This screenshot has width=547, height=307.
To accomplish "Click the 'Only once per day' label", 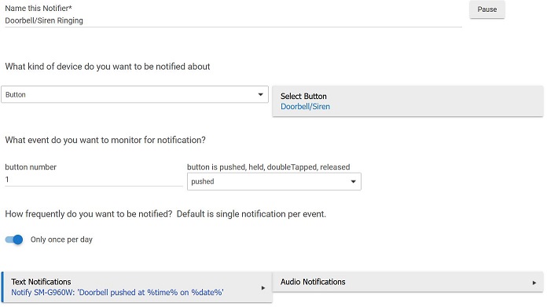I will 61,239.
